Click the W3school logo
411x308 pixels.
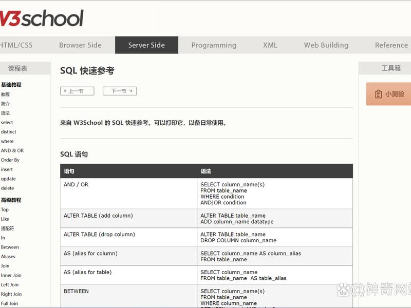pyautogui.click(x=42, y=18)
